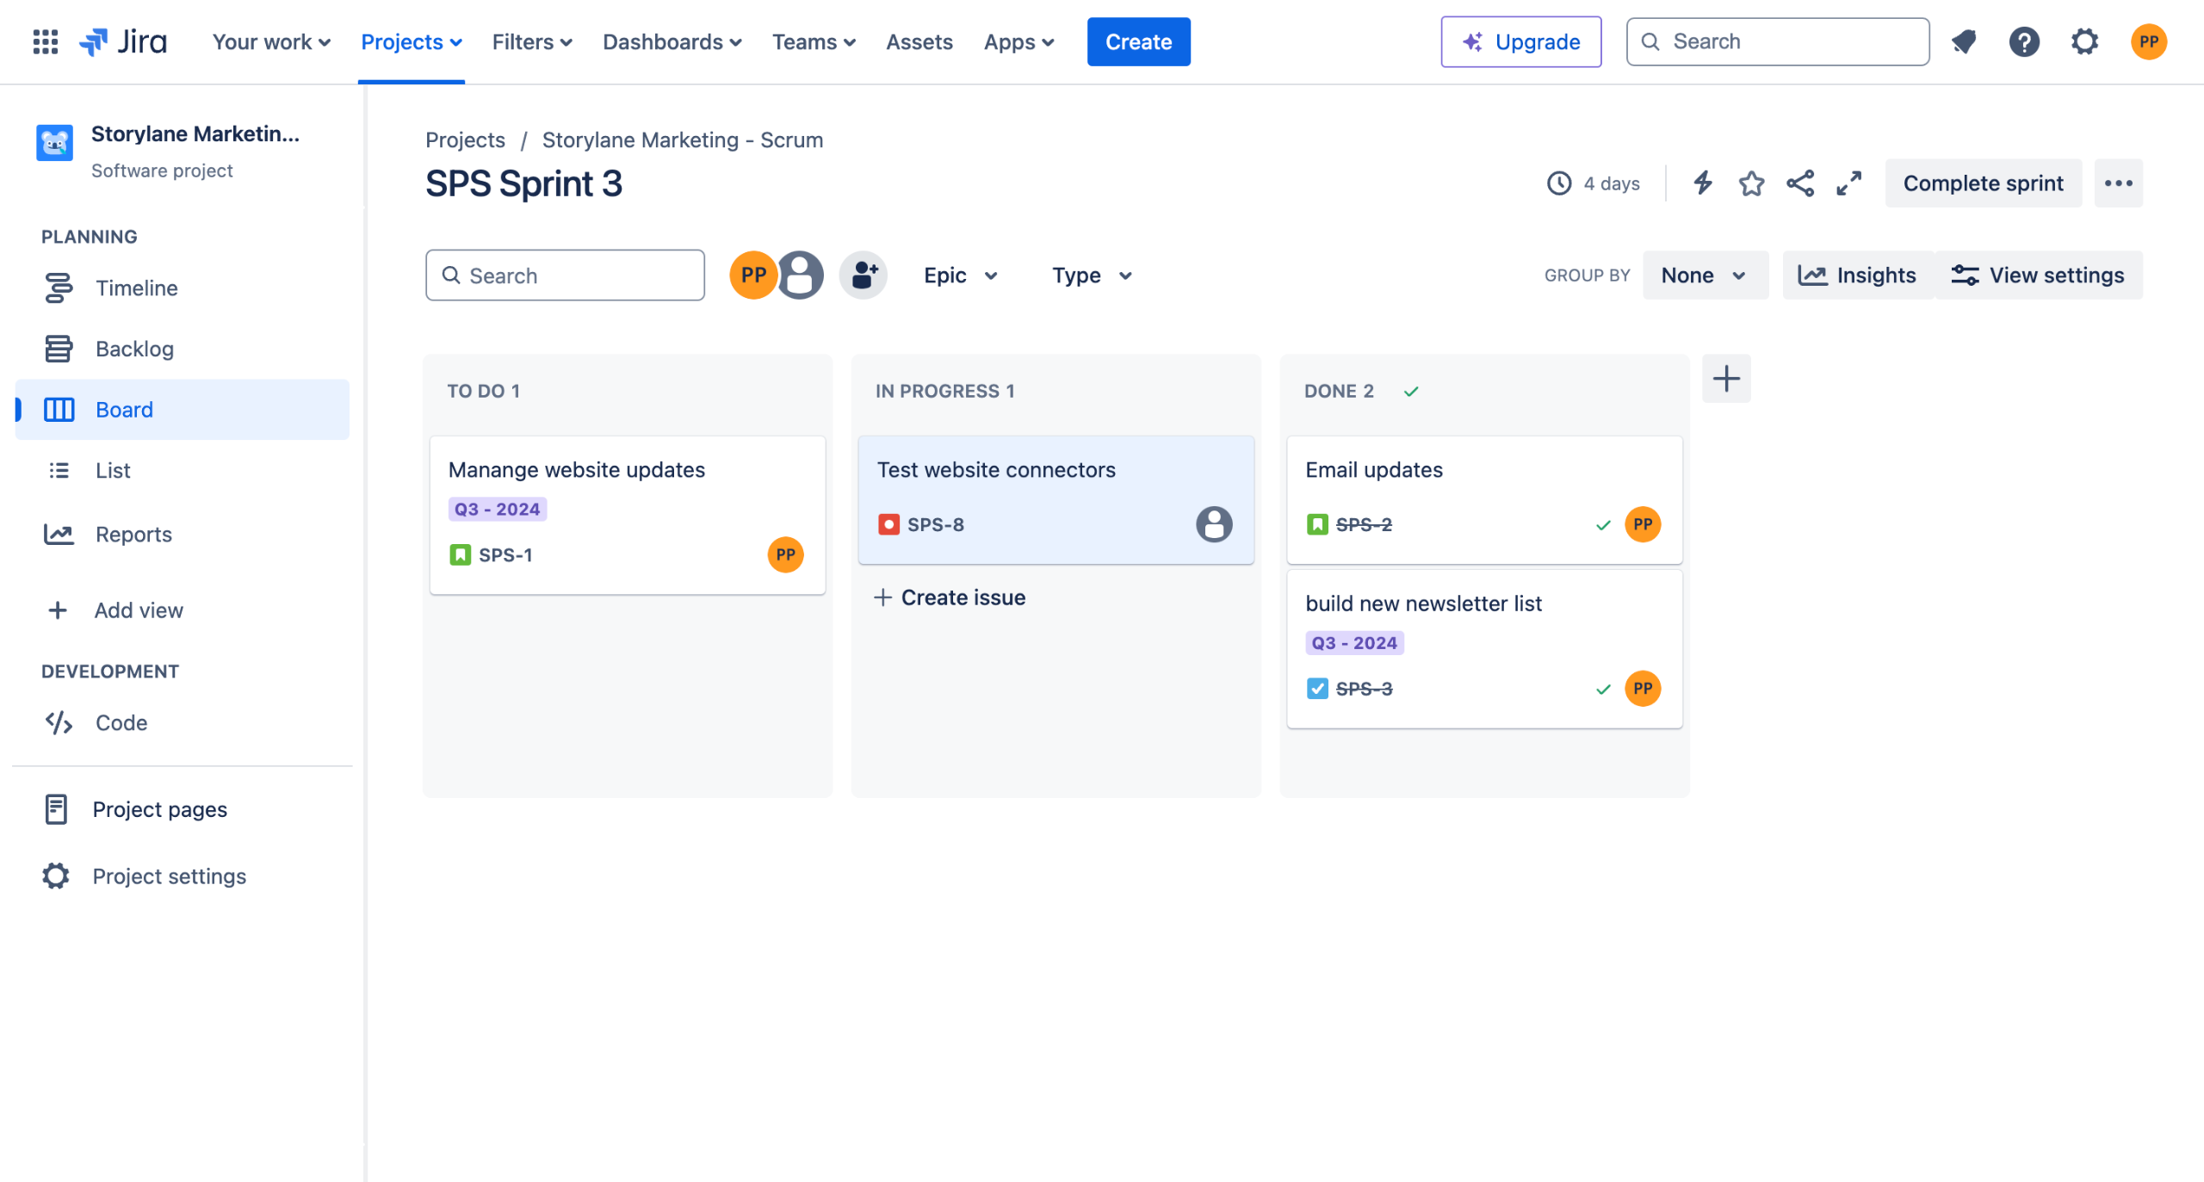2204x1182 pixels.
Task: Toggle unassigned avatar filter
Action: click(x=801, y=275)
